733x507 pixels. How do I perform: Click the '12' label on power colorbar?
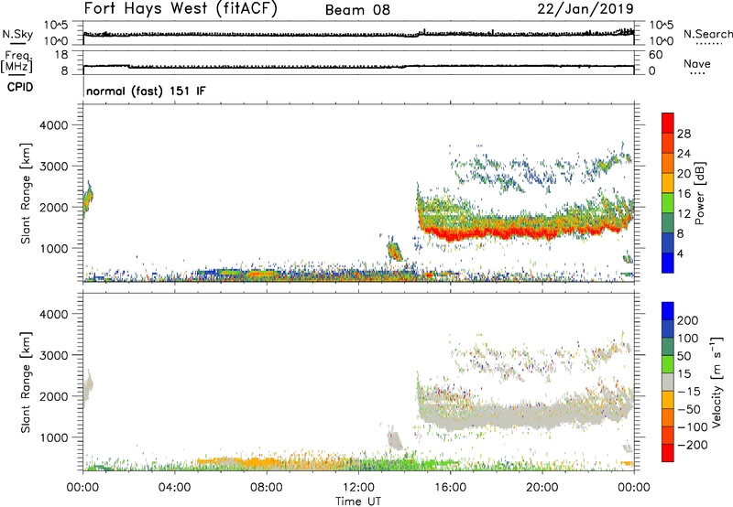coord(684,214)
